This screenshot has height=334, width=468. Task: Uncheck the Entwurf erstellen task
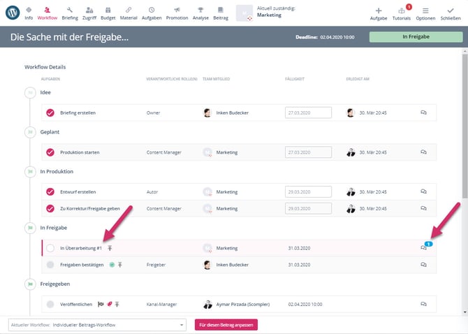point(50,191)
